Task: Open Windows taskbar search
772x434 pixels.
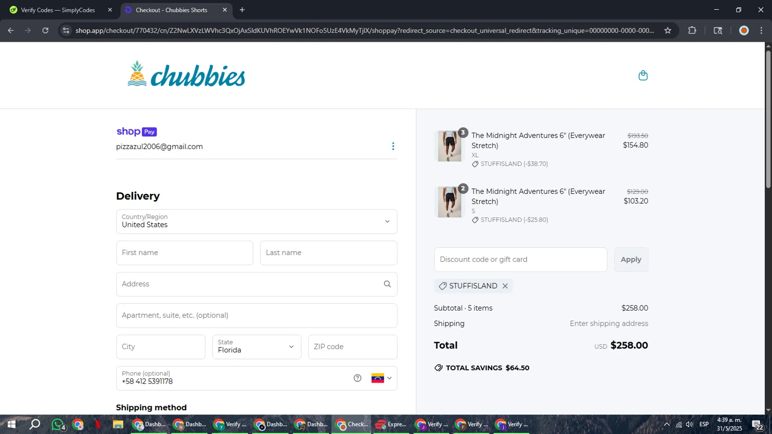Action: coord(34,425)
